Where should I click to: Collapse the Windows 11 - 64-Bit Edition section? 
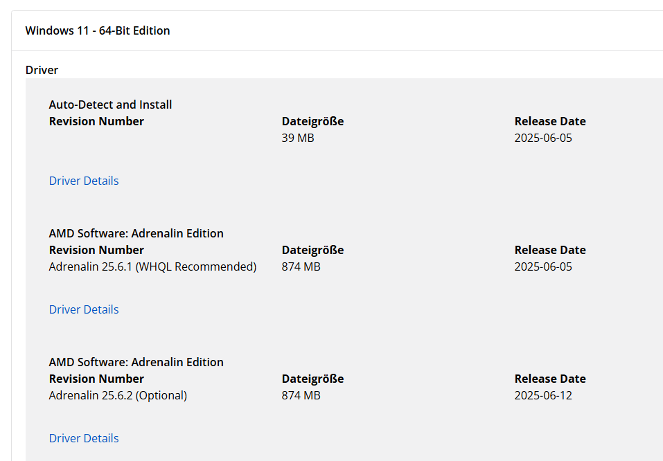coord(98,30)
